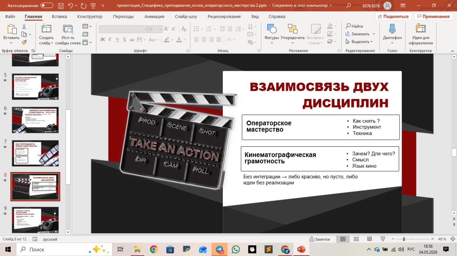
Task: Toggle the Notes pane button
Action: coord(320,239)
